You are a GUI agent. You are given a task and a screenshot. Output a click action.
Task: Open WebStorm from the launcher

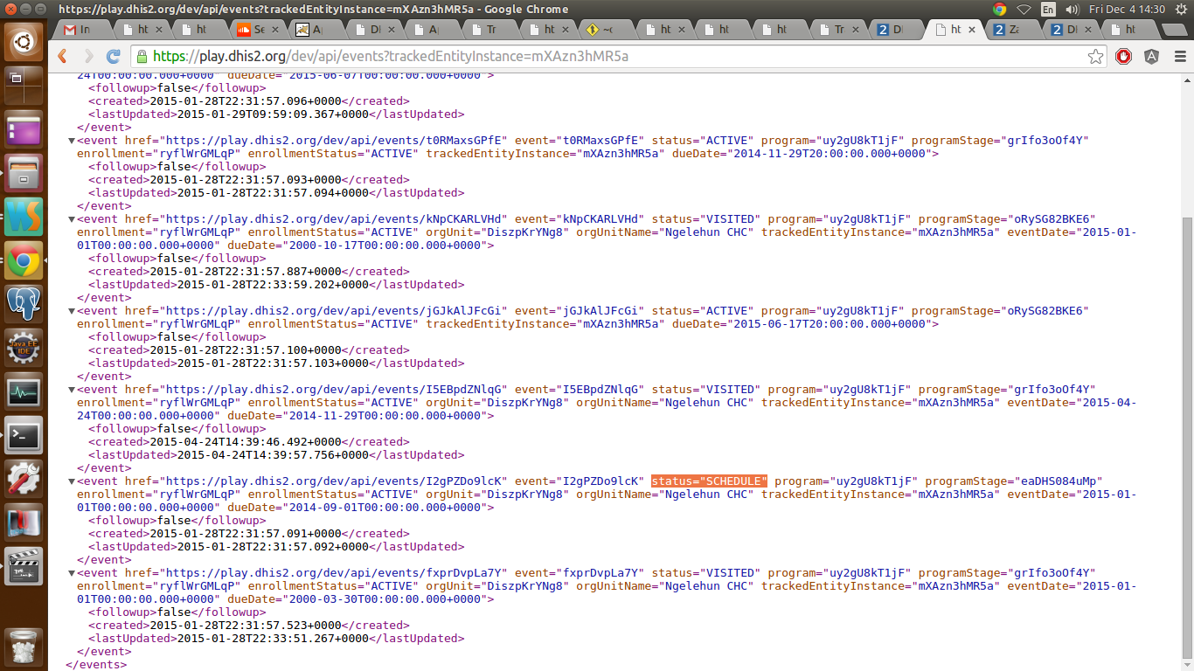click(x=24, y=217)
